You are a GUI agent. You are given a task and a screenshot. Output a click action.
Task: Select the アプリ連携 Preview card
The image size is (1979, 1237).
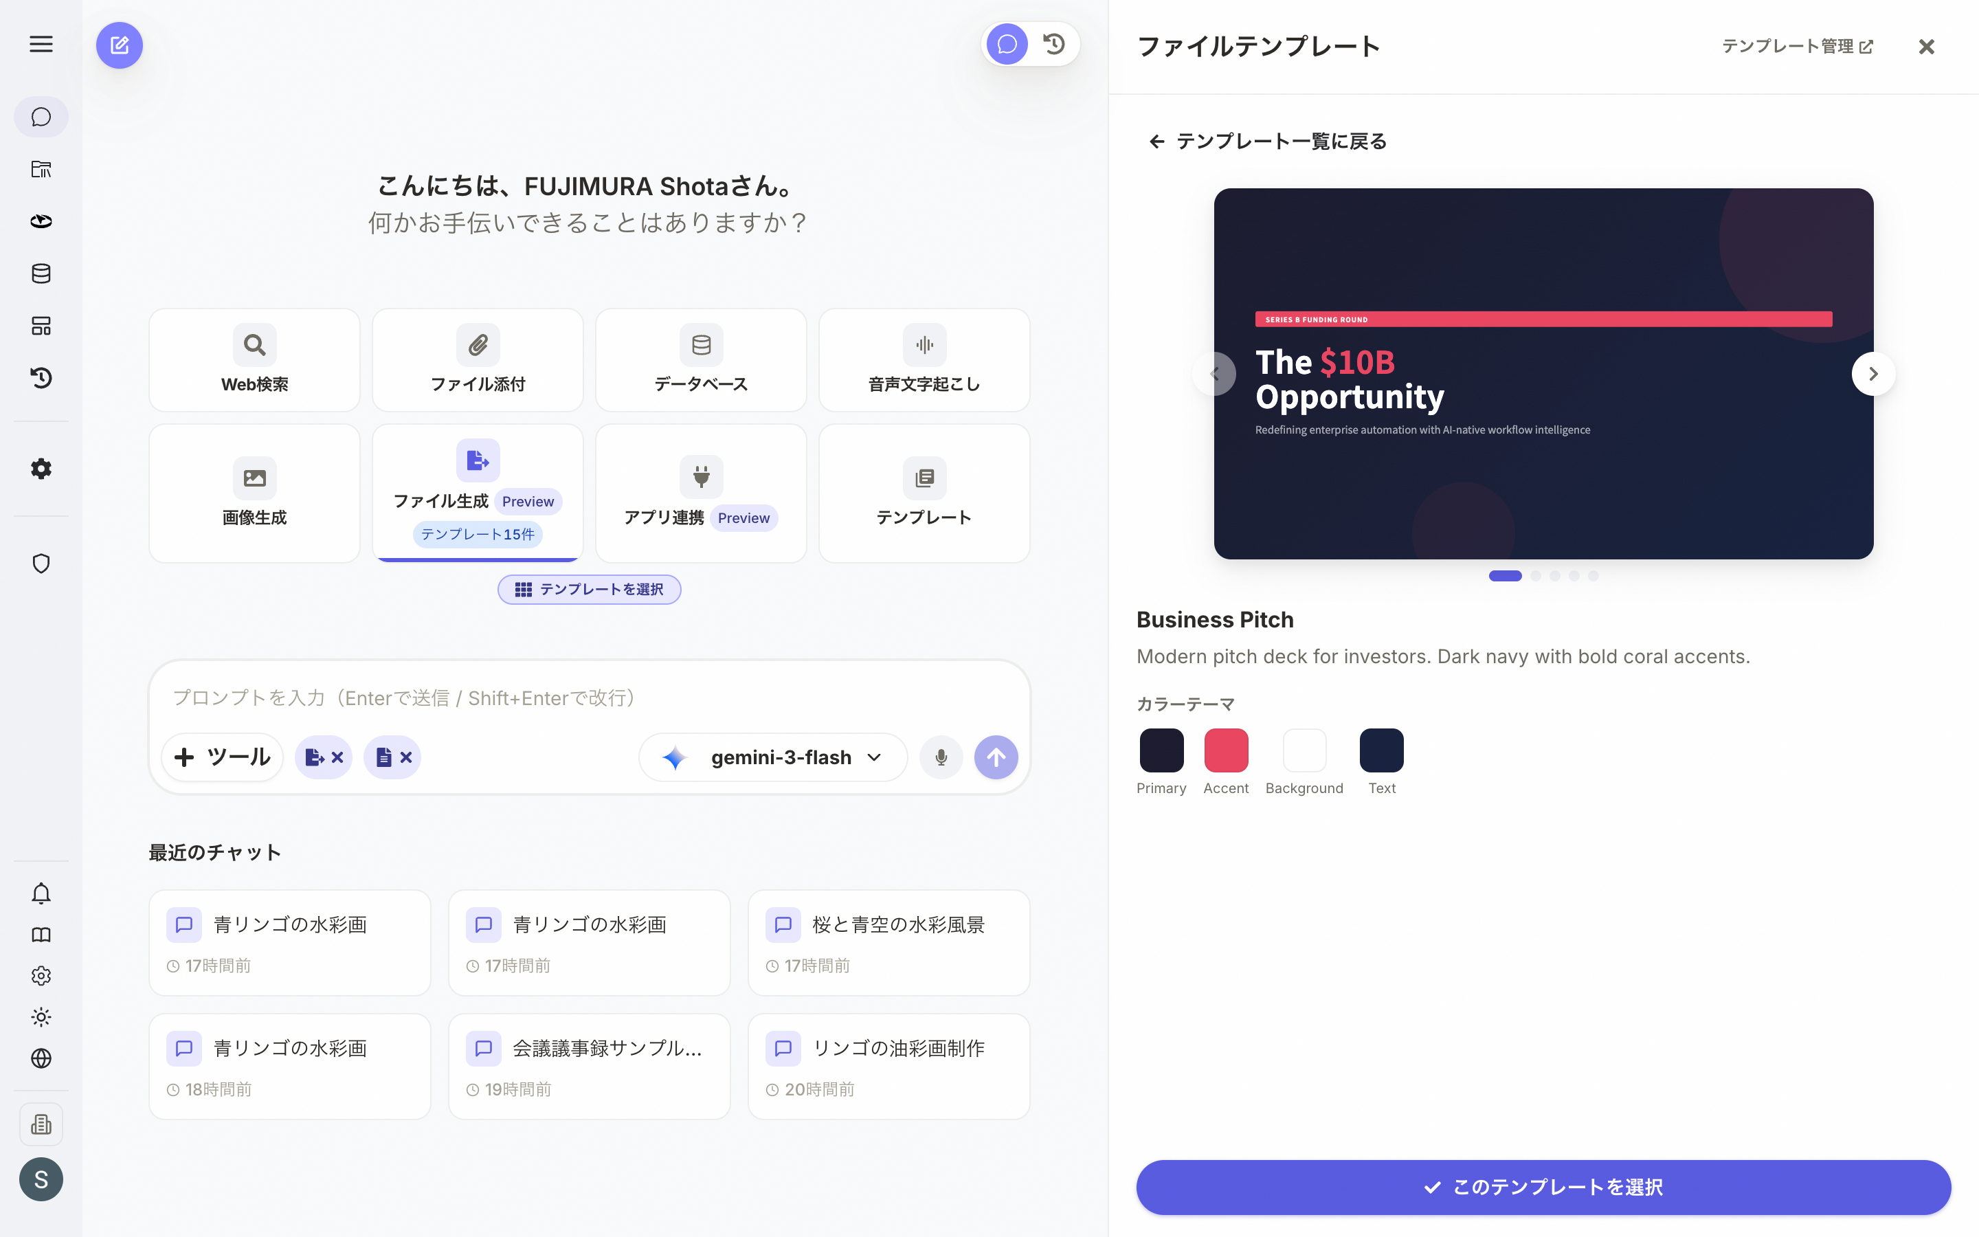(701, 493)
